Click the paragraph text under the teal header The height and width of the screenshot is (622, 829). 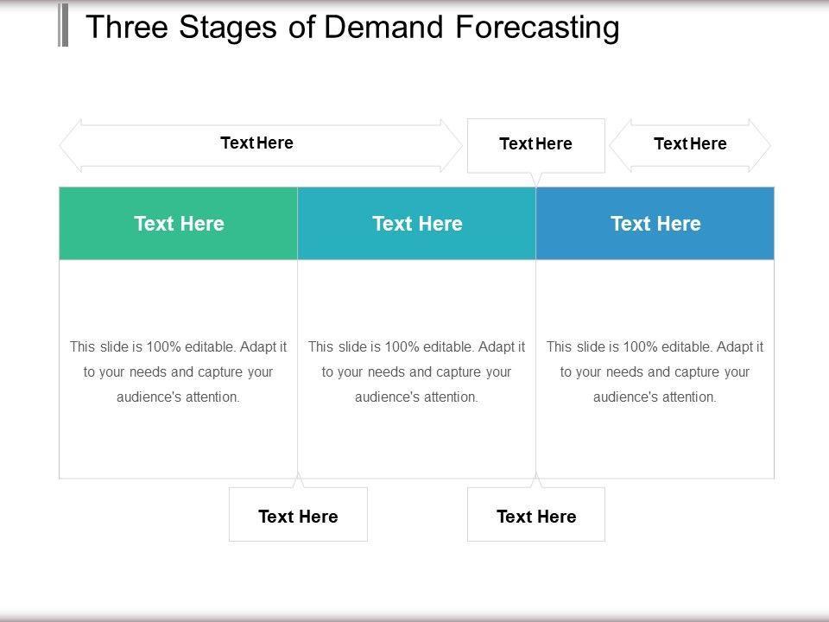417,371
